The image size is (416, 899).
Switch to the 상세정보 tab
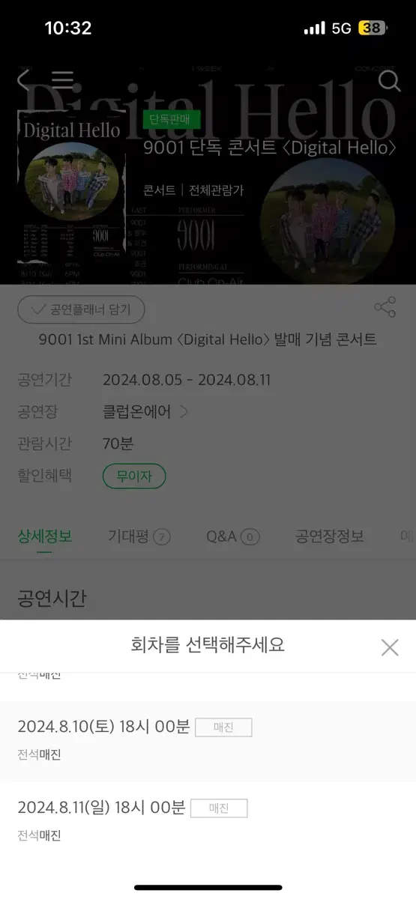point(45,536)
